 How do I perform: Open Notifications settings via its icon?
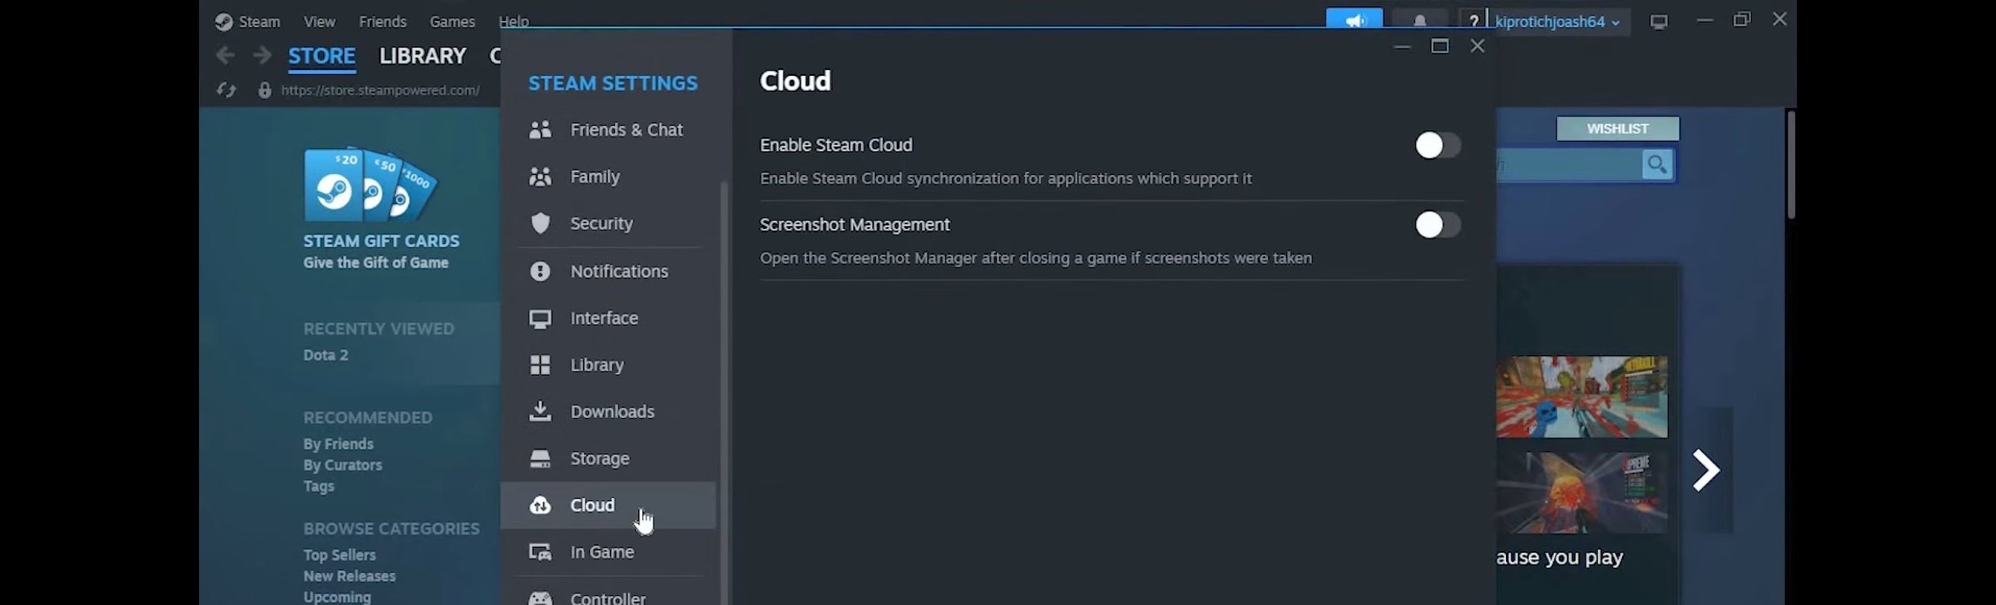tap(540, 271)
